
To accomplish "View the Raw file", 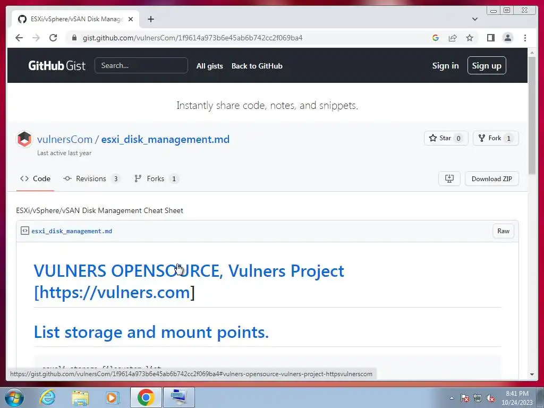I will (x=503, y=231).
